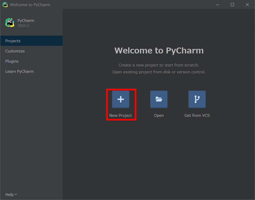Click the Open folder icon

pos(159,99)
